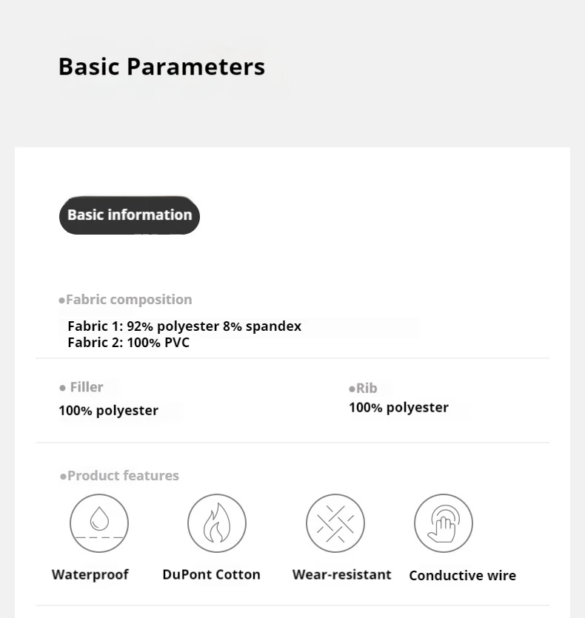Click the Fabric 2 100% PVC line
This screenshot has width=585, height=618.
click(128, 343)
